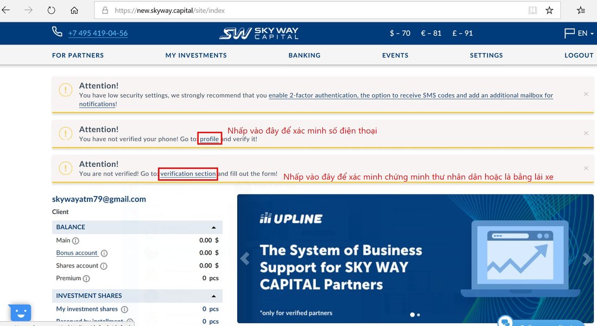Image resolution: width=597 pixels, height=326 pixels.
Task: Dismiss the low security settings alert
Action: (586, 94)
